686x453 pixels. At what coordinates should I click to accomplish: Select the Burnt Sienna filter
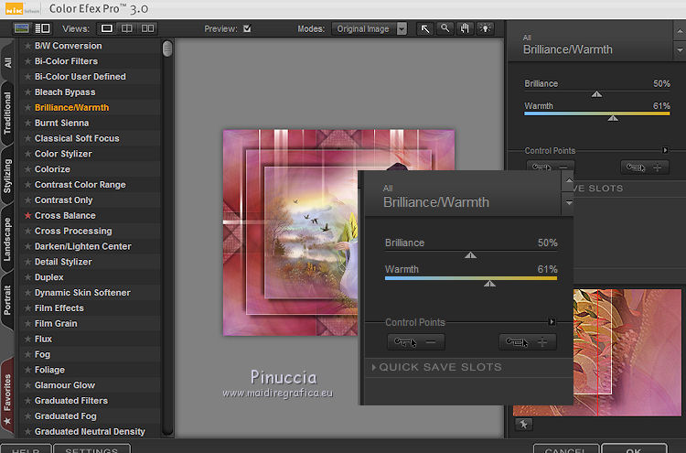[x=61, y=123]
